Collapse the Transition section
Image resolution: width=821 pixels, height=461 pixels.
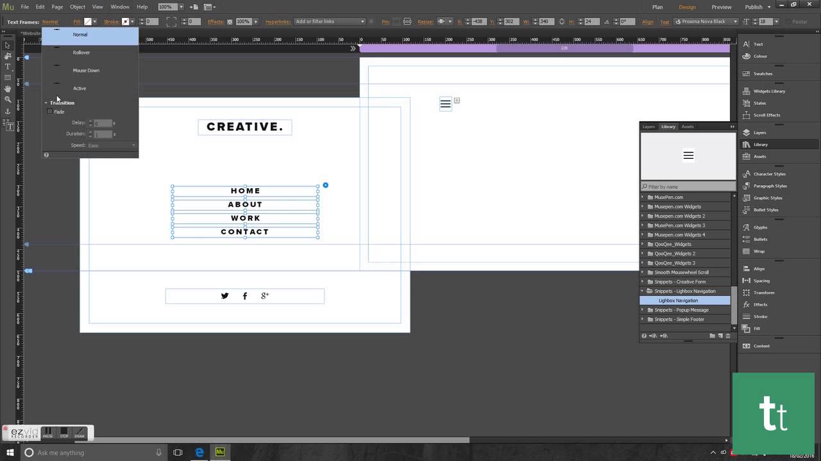click(46, 103)
